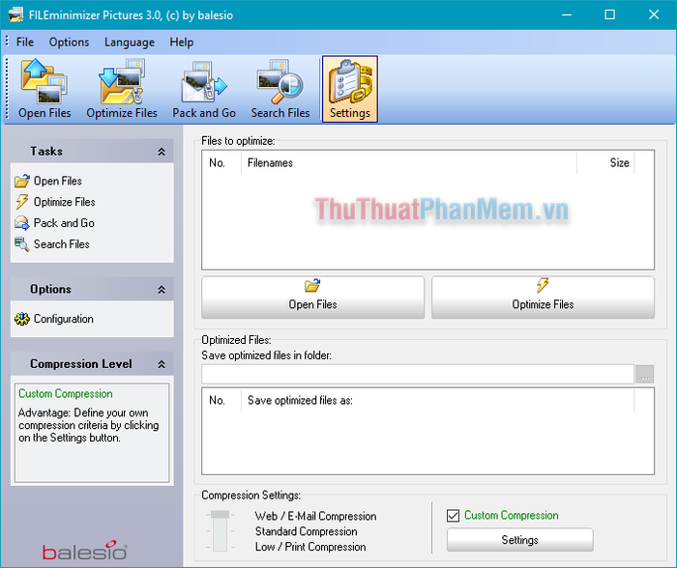Click the No. column header in files list

pos(221,163)
